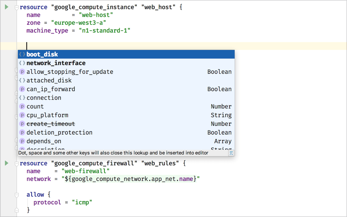
Task: Click the run gutter icon beside web_host resource
Action: [6, 7]
